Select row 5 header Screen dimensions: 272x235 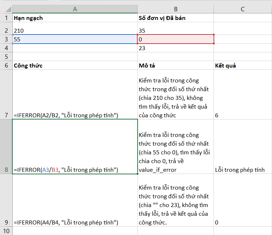tap(6, 57)
